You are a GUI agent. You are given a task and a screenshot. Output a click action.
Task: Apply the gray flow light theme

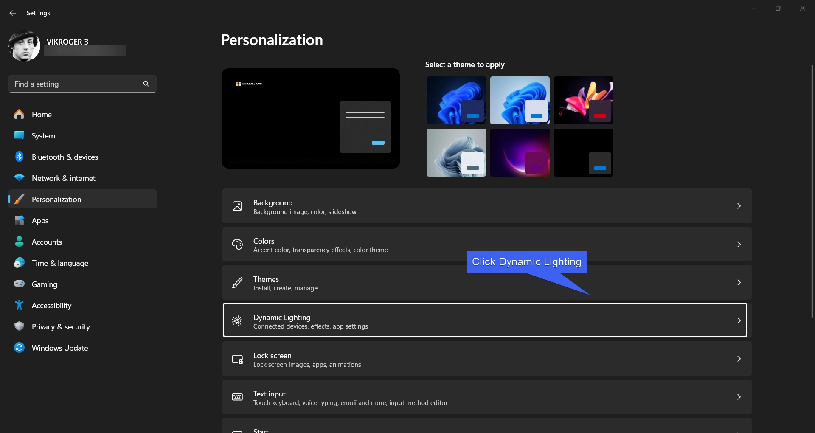point(456,153)
